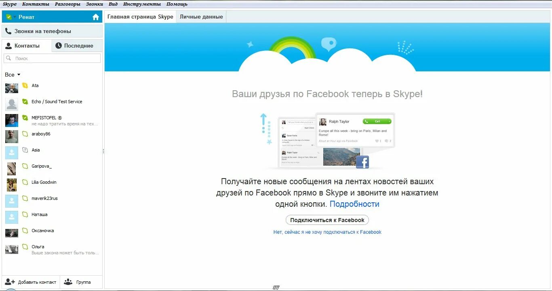Click the question-mark status icon for Asia
552x291 pixels.
pyautogui.click(x=25, y=150)
